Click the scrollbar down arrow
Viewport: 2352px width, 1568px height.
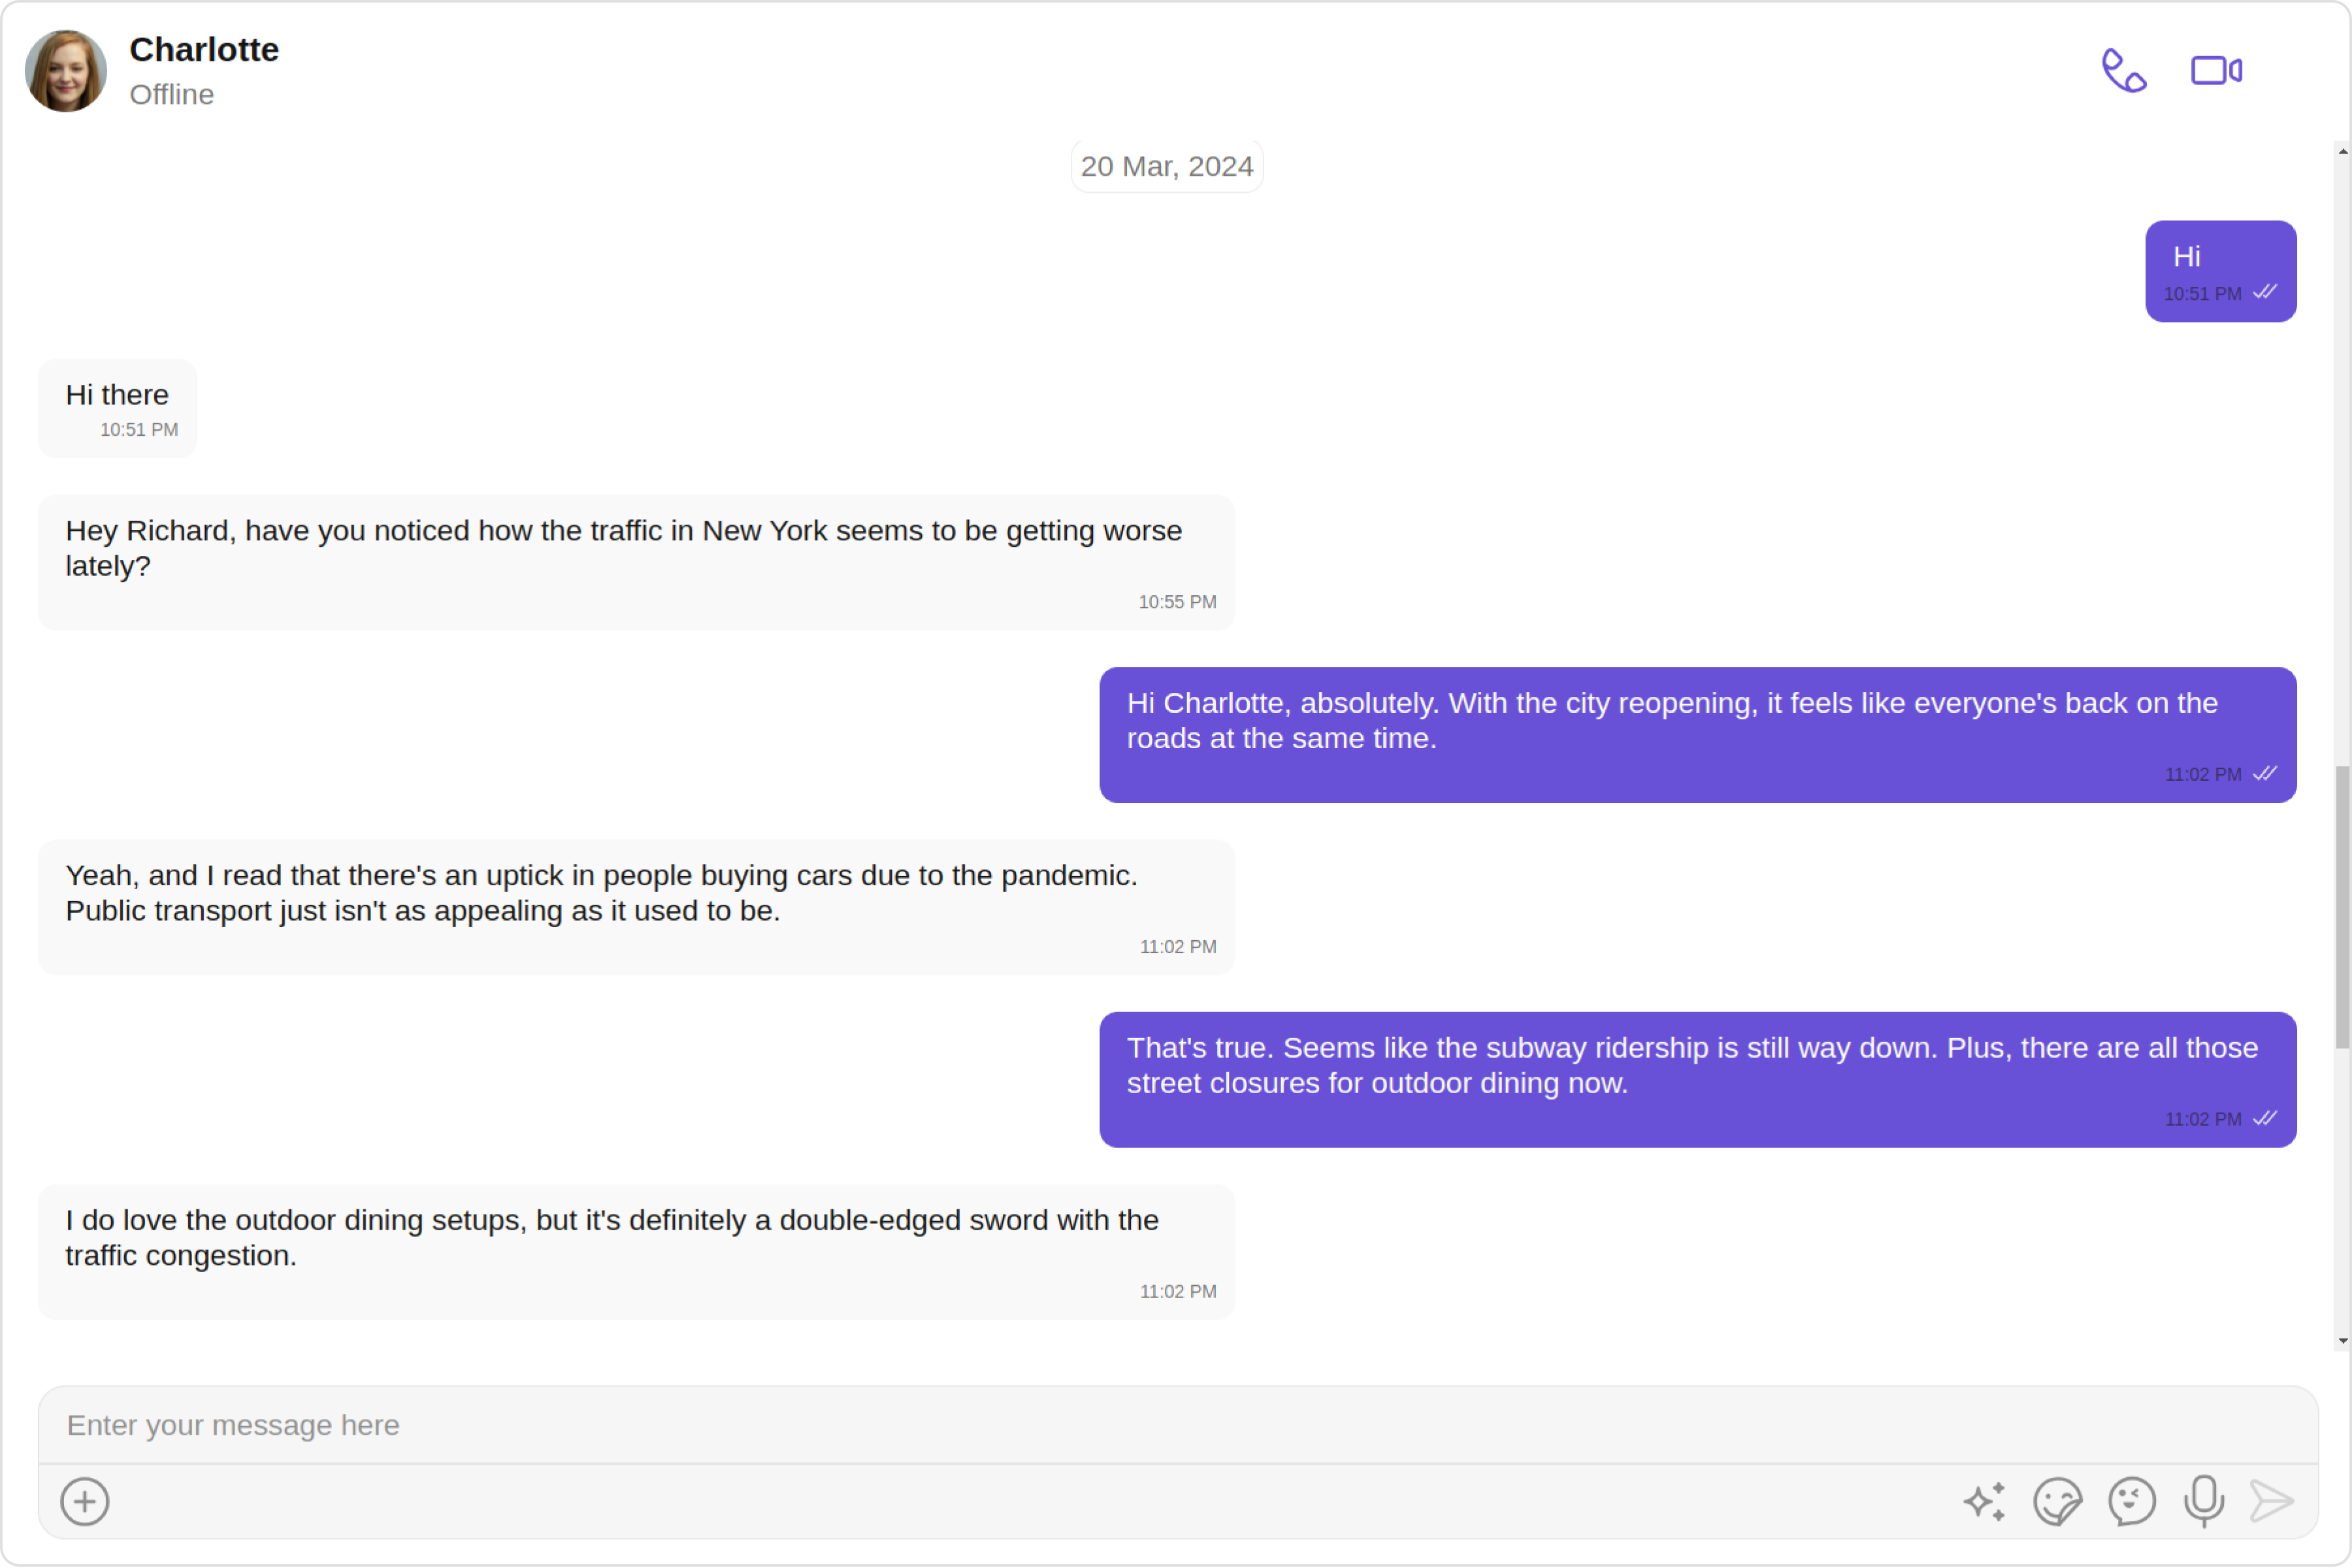[x=2343, y=1341]
